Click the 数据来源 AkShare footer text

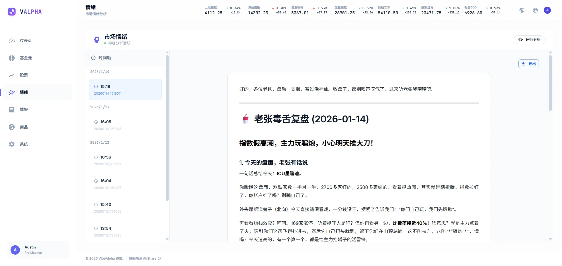[143, 258]
